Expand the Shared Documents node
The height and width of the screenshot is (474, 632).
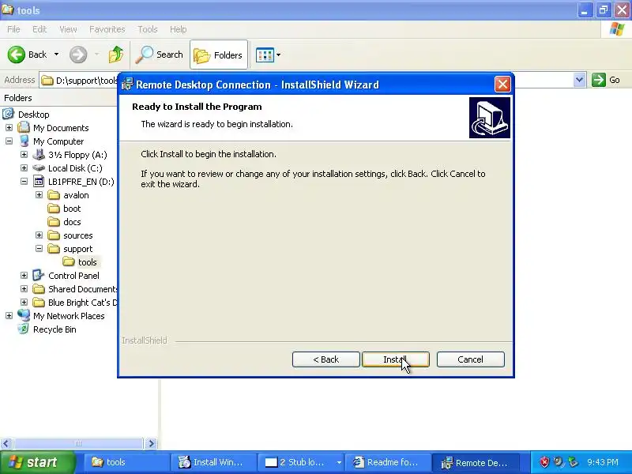(x=24, y=289)
